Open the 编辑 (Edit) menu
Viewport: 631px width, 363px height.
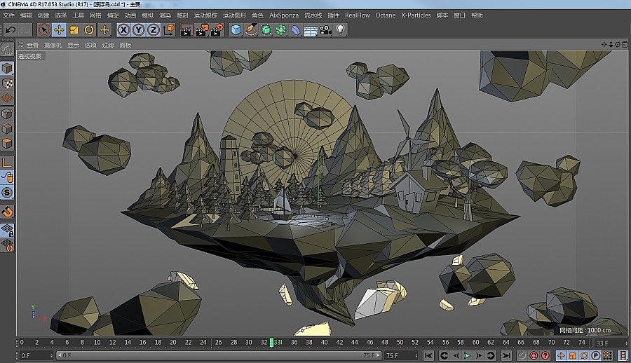[x=26, y=15]
